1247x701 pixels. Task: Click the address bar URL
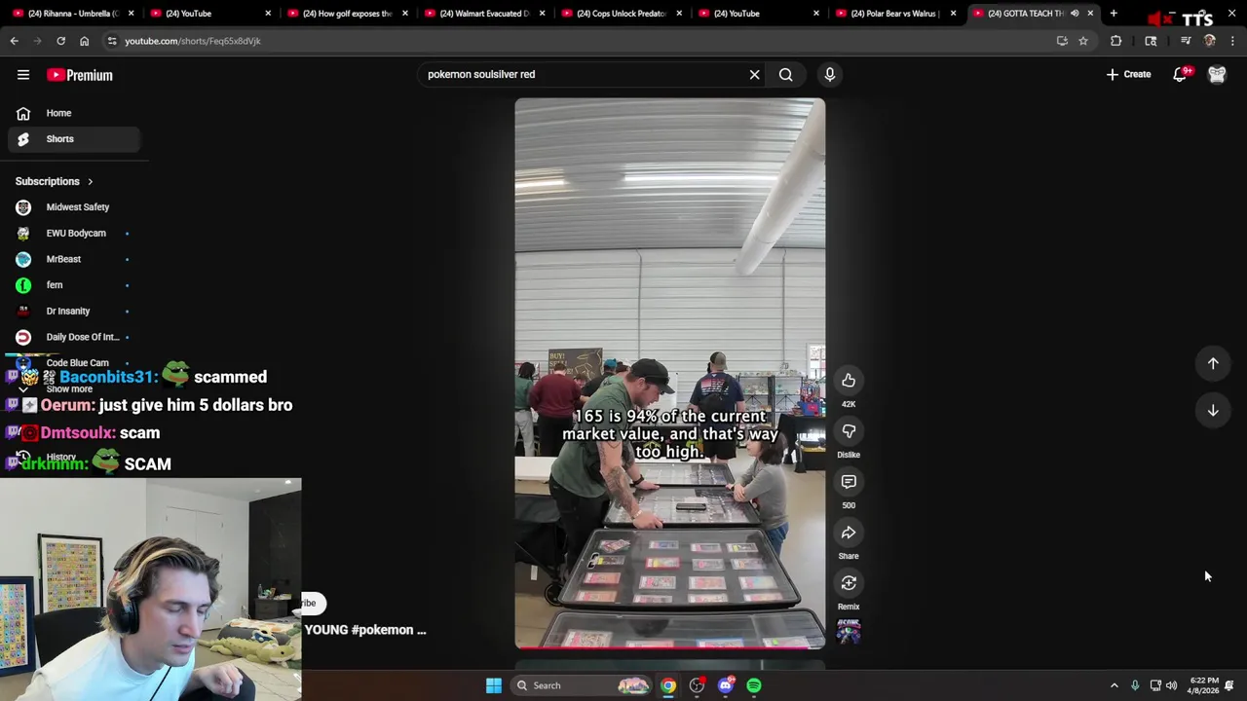193,41
